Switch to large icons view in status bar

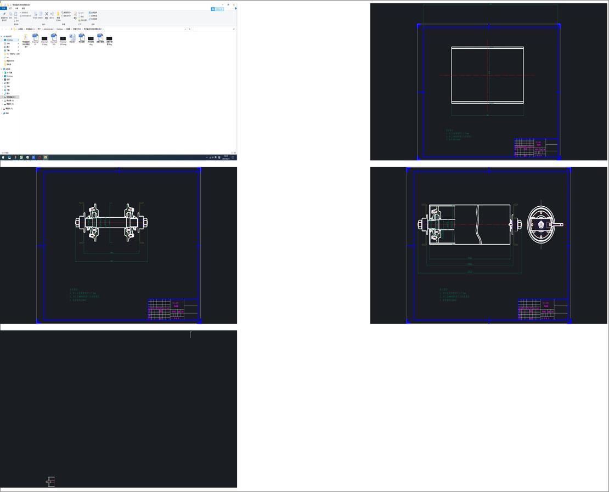click(235, 152)
